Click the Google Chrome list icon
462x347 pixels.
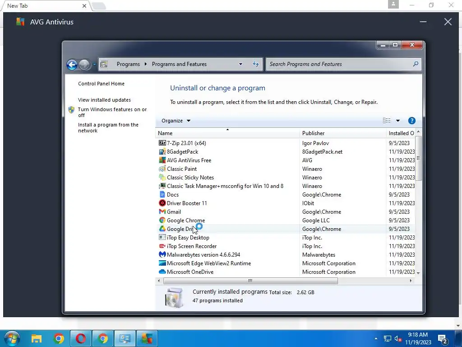click(162, 220)
